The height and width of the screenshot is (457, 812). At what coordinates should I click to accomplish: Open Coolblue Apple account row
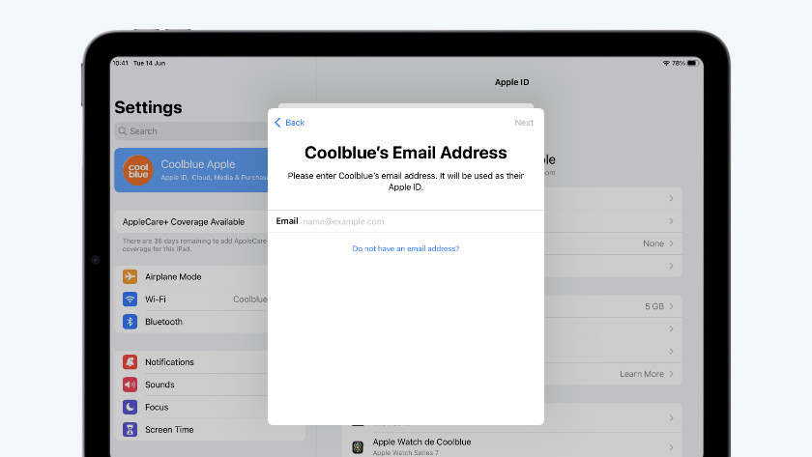191,170
